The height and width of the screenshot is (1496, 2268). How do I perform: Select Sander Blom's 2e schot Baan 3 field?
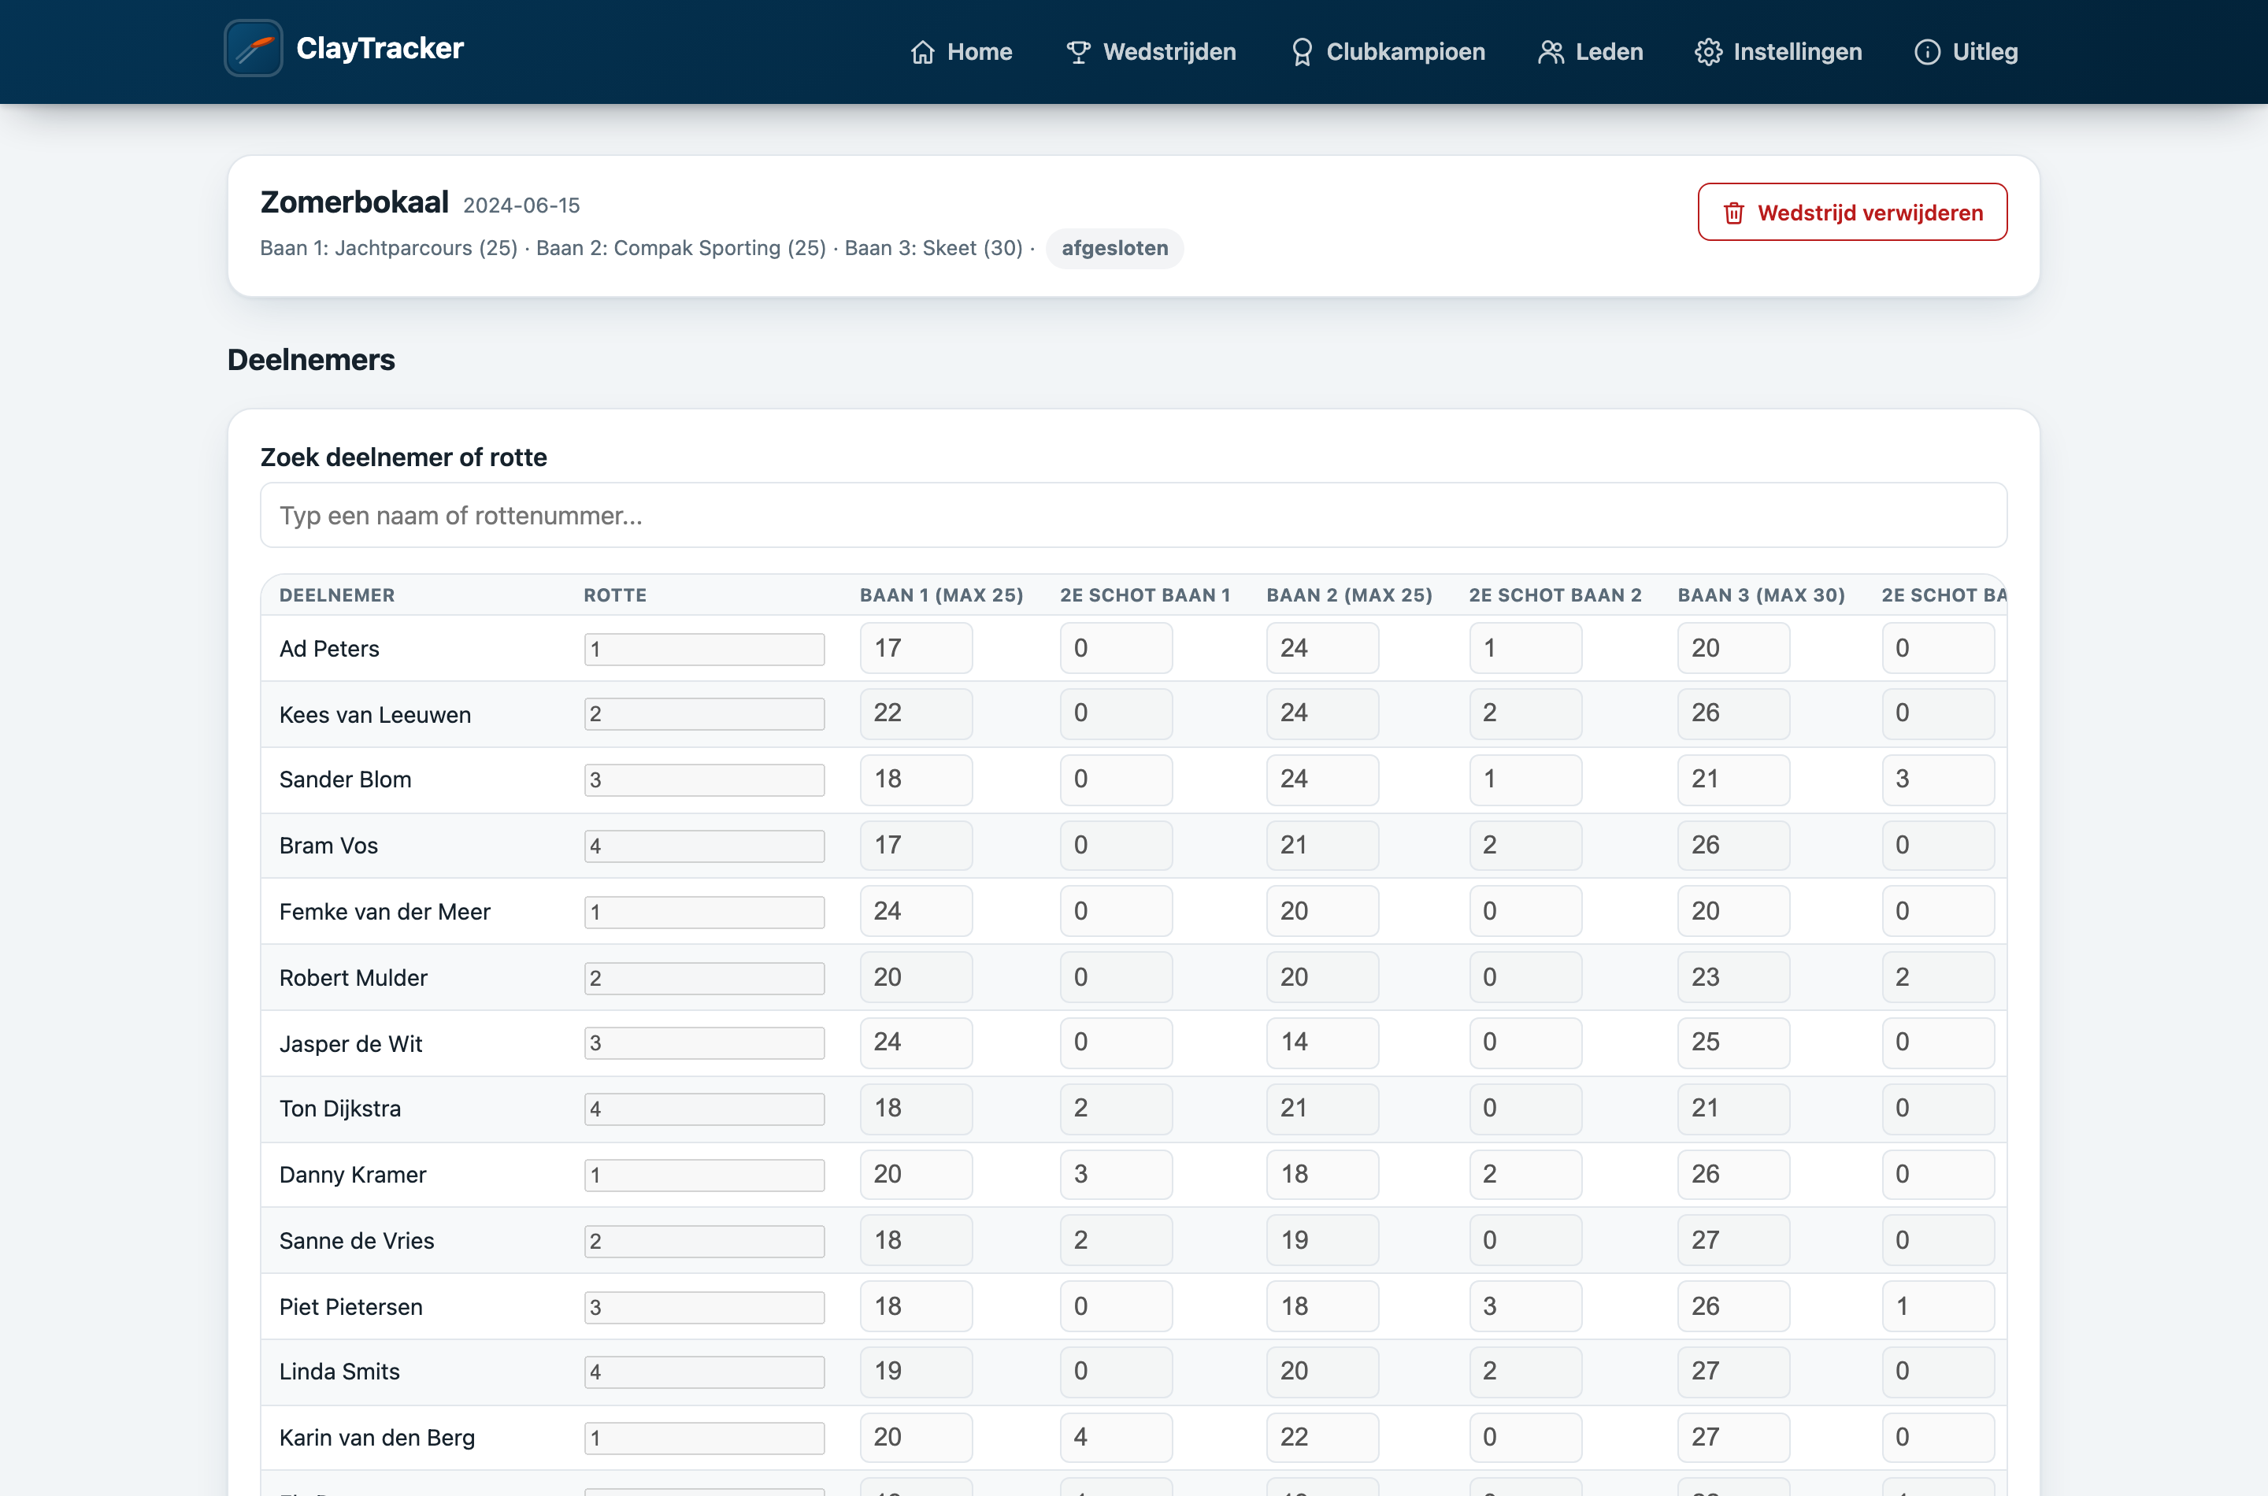[1938, 779]
